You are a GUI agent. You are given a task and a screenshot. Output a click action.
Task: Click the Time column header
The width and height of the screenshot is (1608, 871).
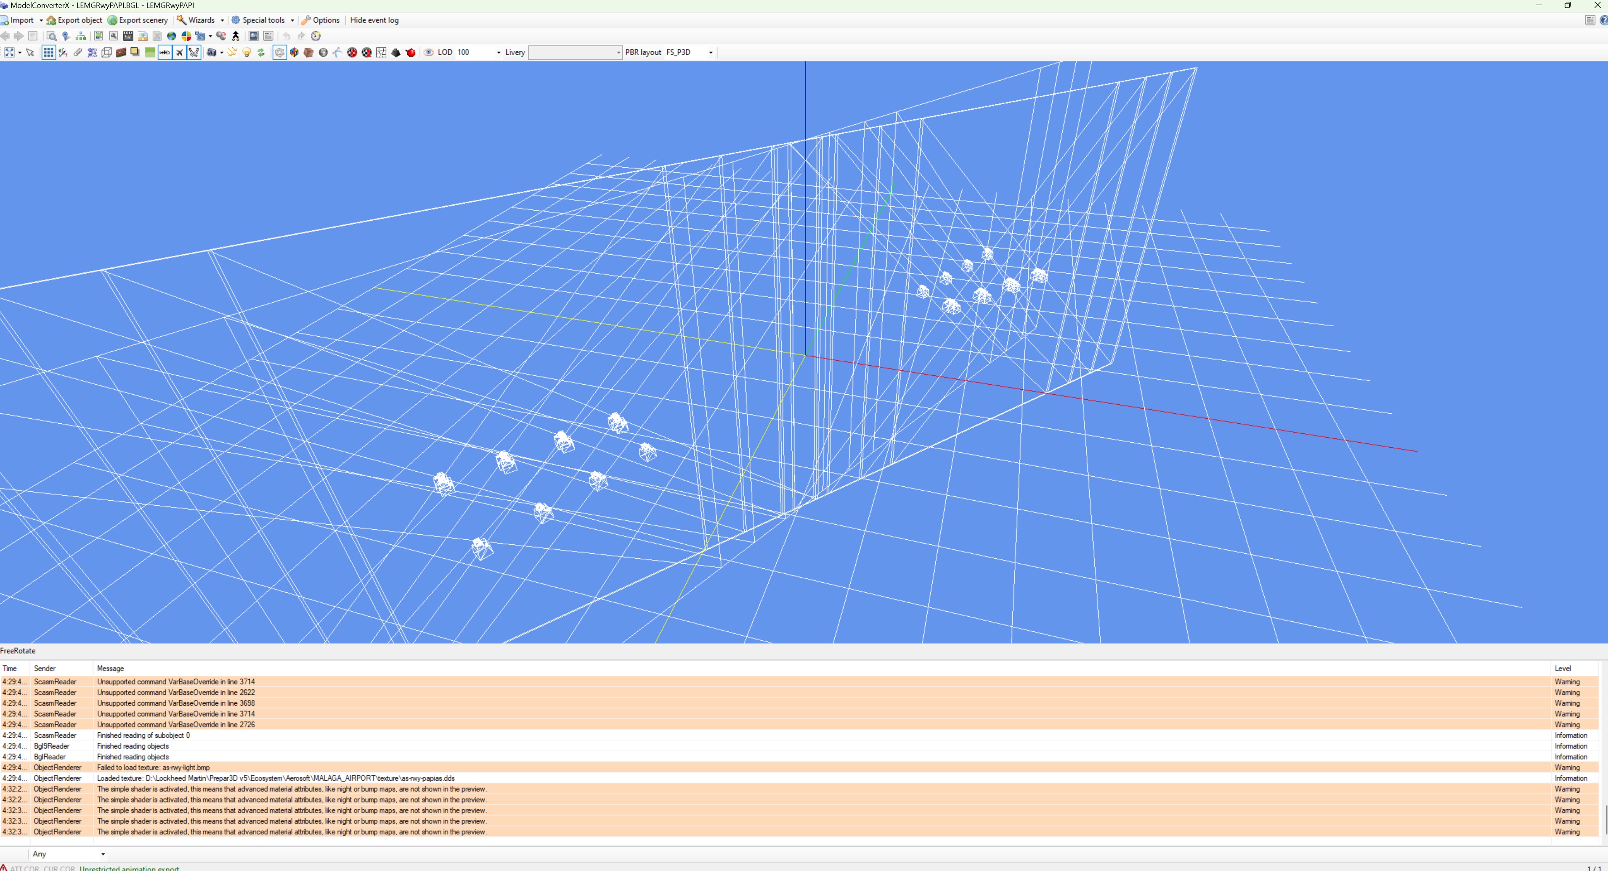pyautogui.click(x=15, y=668)
